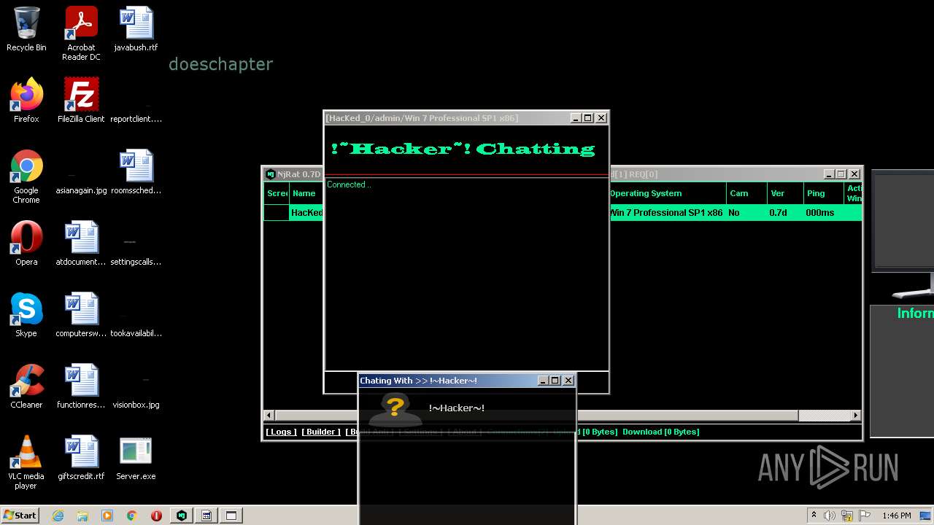Close the 'Chating With >> !~Hacker~!' window
This screenshot has width=934, height=525.
[568, 381]
